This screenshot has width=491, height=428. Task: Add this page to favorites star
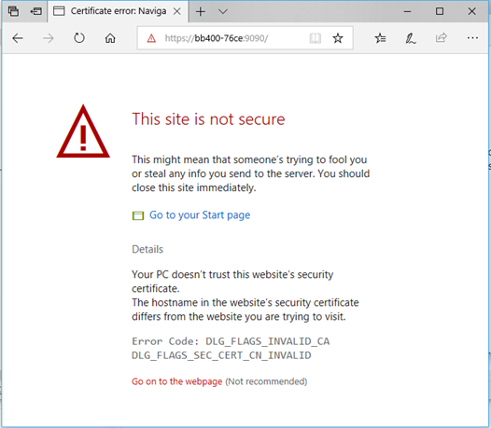coord(338,38)
